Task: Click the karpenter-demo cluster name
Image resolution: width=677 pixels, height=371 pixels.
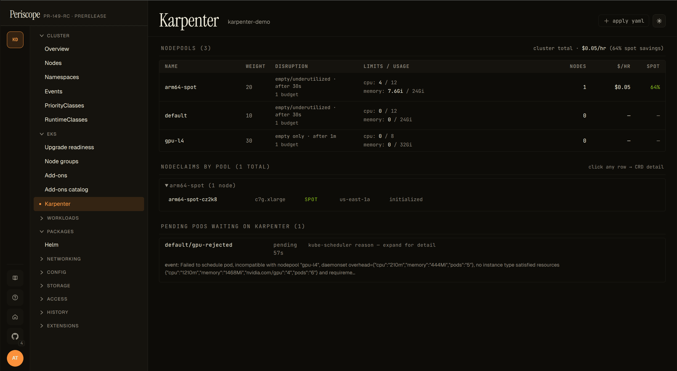Action: tap(249, 22)
